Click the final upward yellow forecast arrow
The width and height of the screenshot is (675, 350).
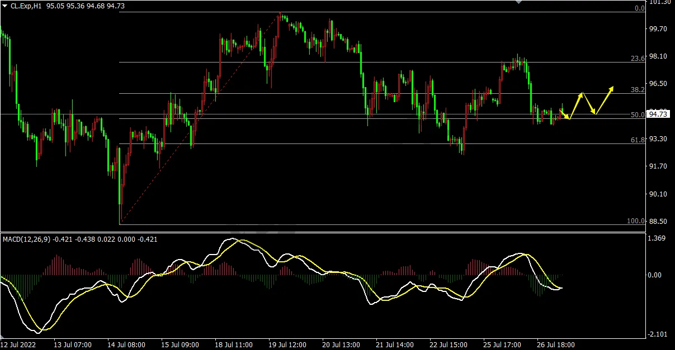(x=605, y=100)
